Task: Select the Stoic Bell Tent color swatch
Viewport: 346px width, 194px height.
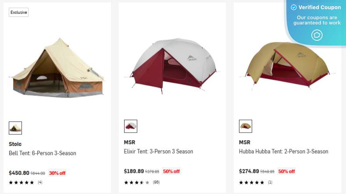Action: pos(15,128)
